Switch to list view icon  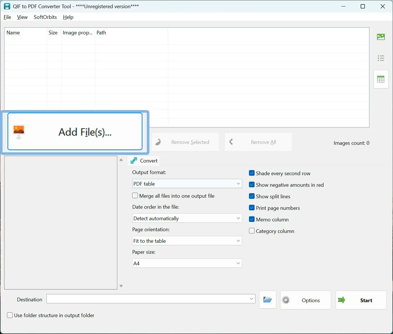pos(381,58)
